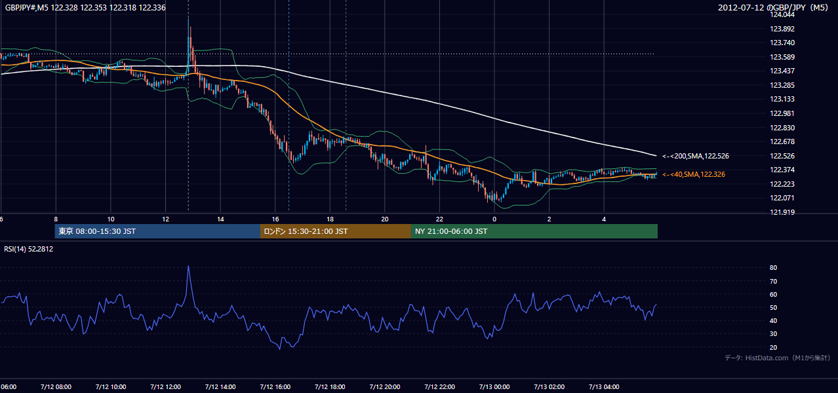Click the 7/12 12:00 bottom date label
Screen dimensions: 838x393
[165, 386]
